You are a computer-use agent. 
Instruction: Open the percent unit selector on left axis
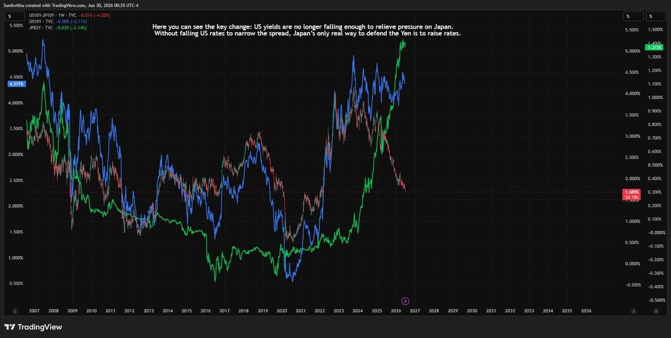pyautogui.click(x=11, y=17)
